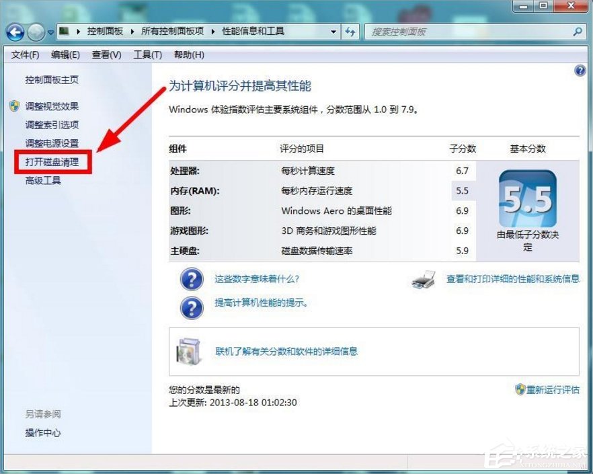The width and height of the screenshot is (593, 474).
Task: Click the back navigation arrow
Action: click(14, 31)
